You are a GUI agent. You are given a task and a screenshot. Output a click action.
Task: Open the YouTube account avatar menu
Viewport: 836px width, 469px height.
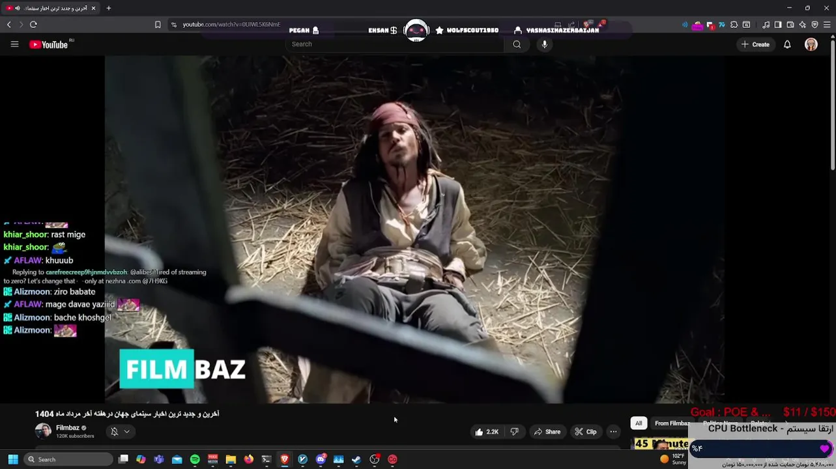coord(811,44)
